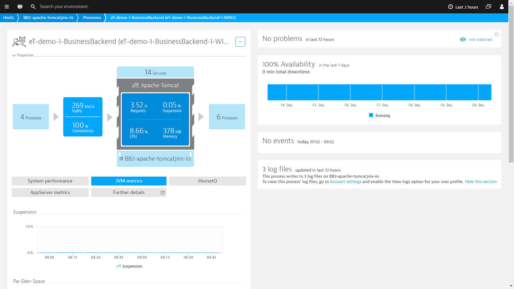
Task: Expand the Properties section
Action: pyautogui.click(x=23, y=55)
